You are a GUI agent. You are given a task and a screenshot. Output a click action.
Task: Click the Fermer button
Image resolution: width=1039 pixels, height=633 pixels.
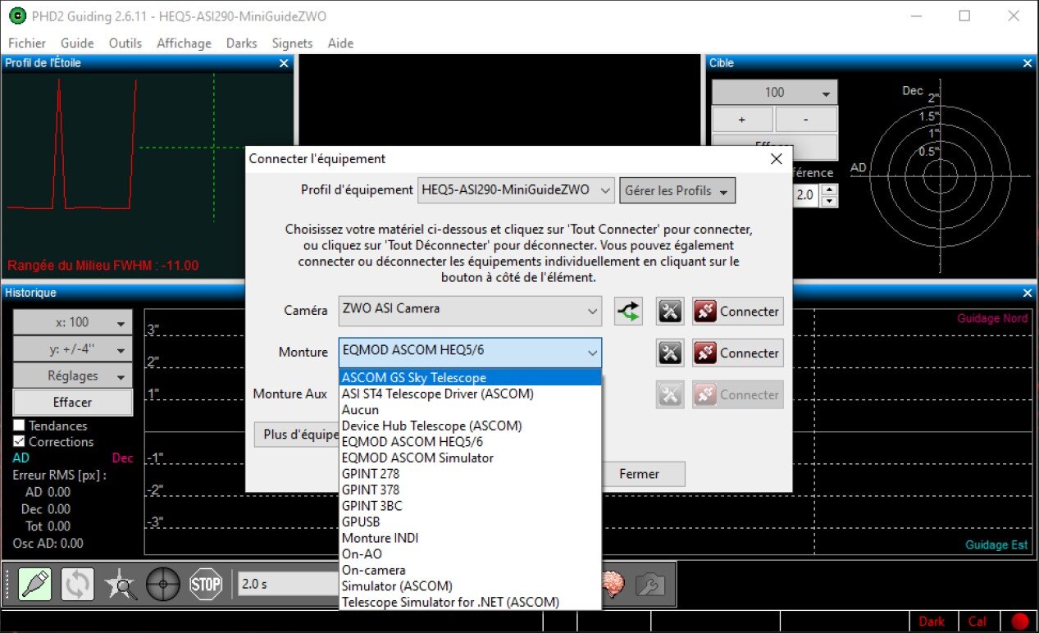click(639, 473)
